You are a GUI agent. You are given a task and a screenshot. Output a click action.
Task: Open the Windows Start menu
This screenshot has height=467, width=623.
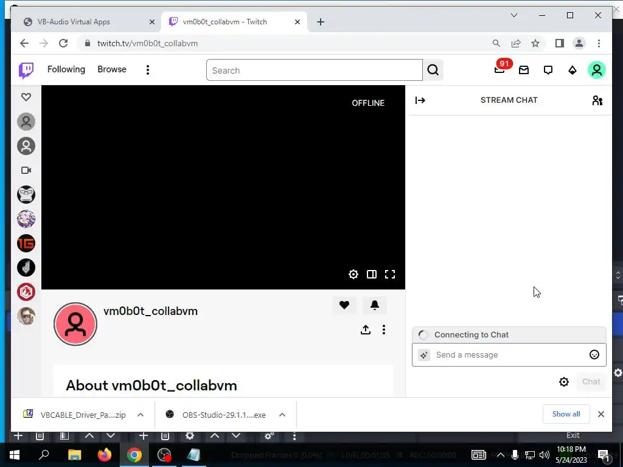[x=15, y=455]
